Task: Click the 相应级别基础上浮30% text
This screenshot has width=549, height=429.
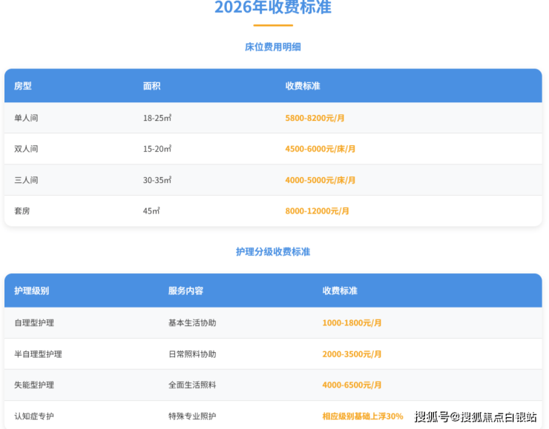Action: click(x=363, y=416)
